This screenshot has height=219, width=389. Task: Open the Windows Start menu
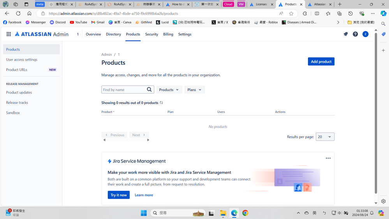click(144, 213)
